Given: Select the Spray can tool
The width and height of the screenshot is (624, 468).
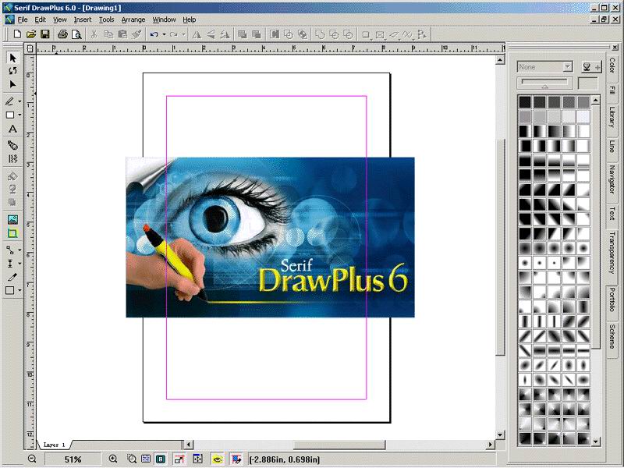Looking at the screenshot, I should (12, 145).
